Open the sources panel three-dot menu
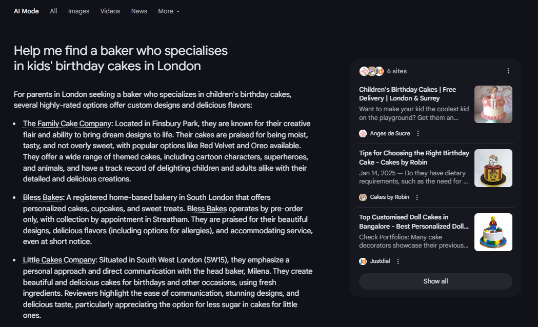 pyautogui.click(x=508, y=71)
